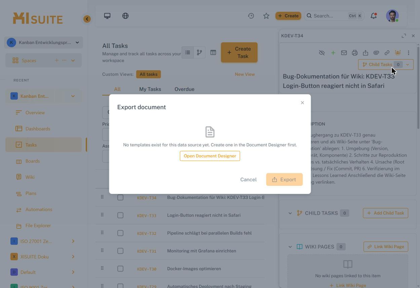The width and height of the screenshot is (420, 288).
Task: Click the copy link chain icon
Action: tap(387, 53)
